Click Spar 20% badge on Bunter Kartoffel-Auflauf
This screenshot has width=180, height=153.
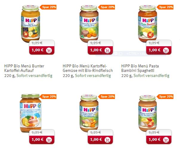pos(48,7)
